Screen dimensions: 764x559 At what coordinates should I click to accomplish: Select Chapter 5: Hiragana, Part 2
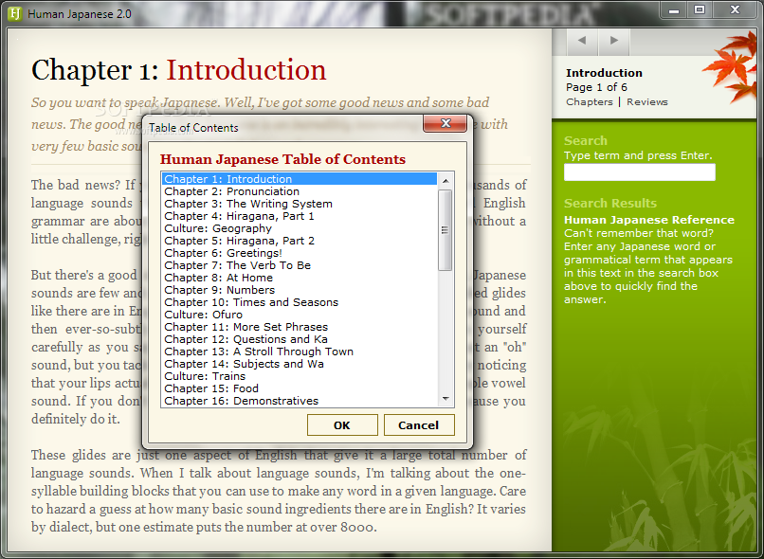pyautogui.click(x=300, y=241)
